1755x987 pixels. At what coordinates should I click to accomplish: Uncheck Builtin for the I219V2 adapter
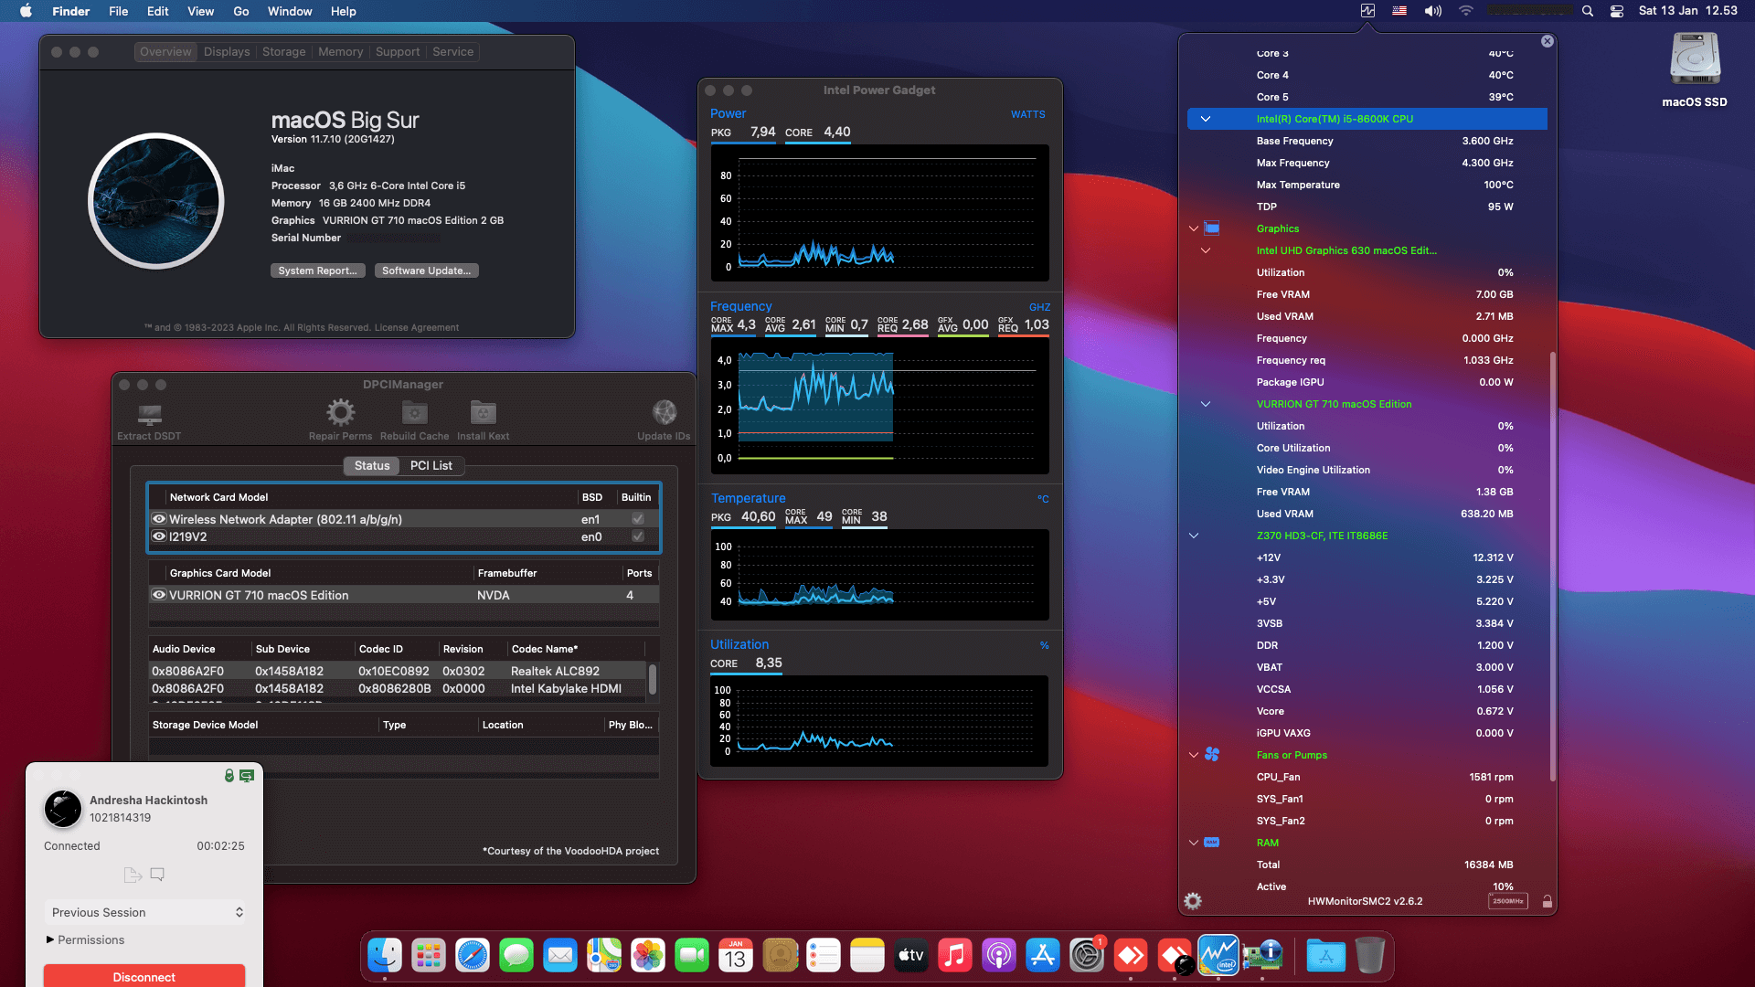coord(637,536)
